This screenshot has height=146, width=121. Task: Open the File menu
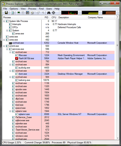click(5, 9)
